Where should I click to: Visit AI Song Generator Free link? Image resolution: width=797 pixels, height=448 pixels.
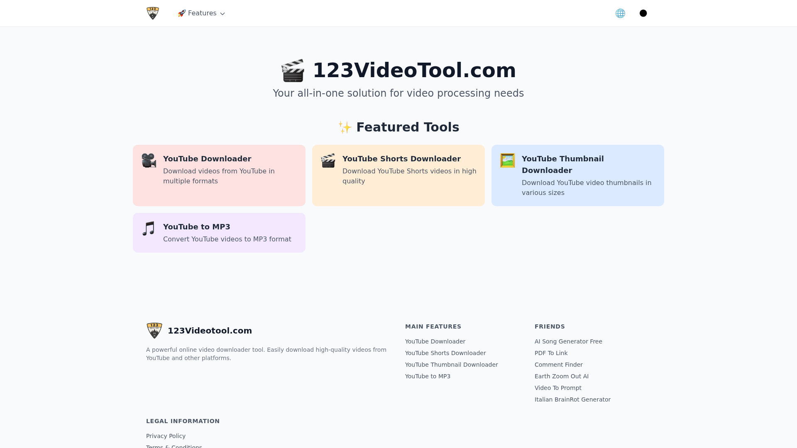click(x=568, y=341)
